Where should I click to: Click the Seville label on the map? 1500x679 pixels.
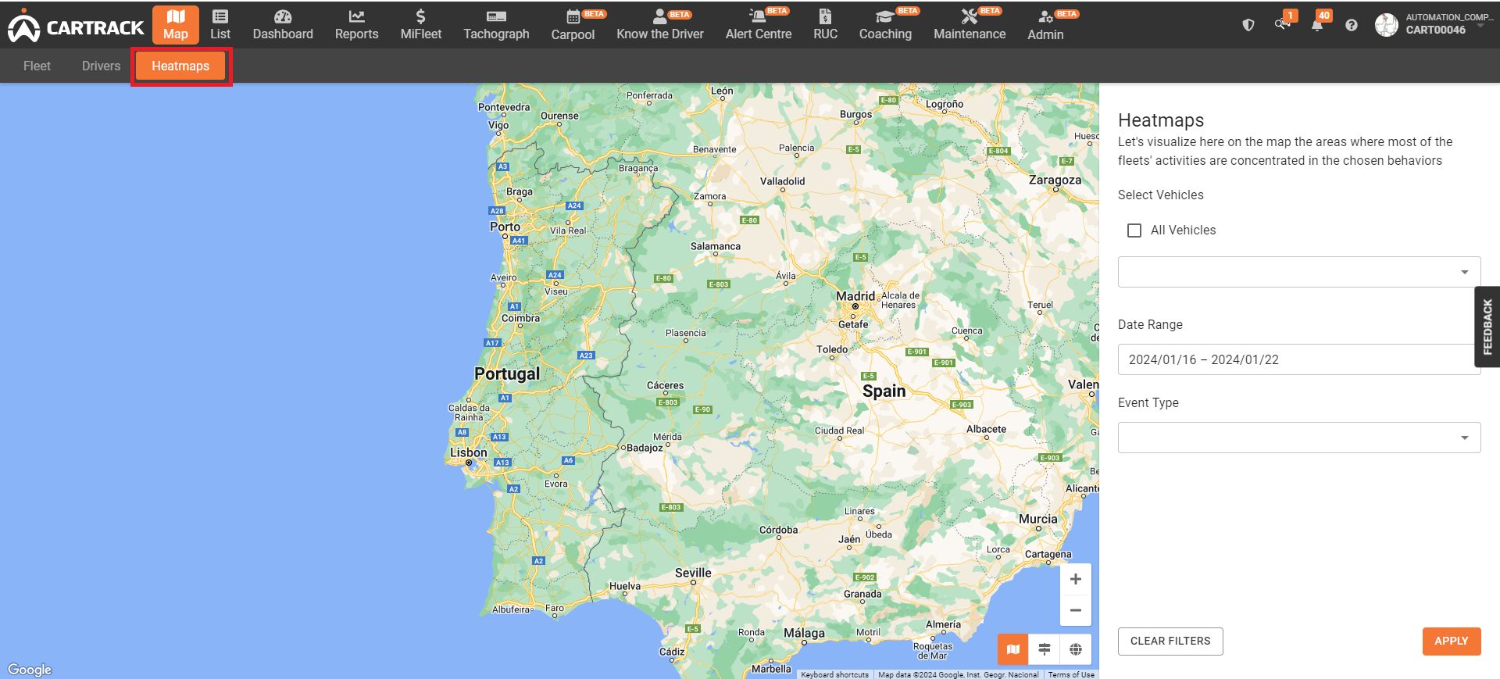pyautogui.click(x=693, y=573)
